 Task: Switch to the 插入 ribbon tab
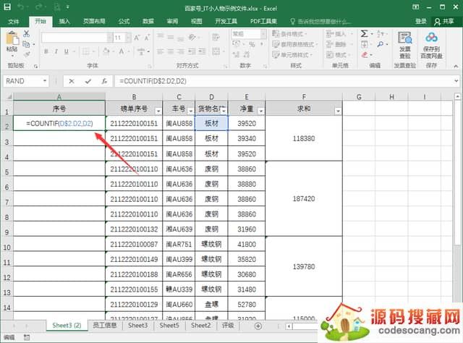[x=65, y=22]
